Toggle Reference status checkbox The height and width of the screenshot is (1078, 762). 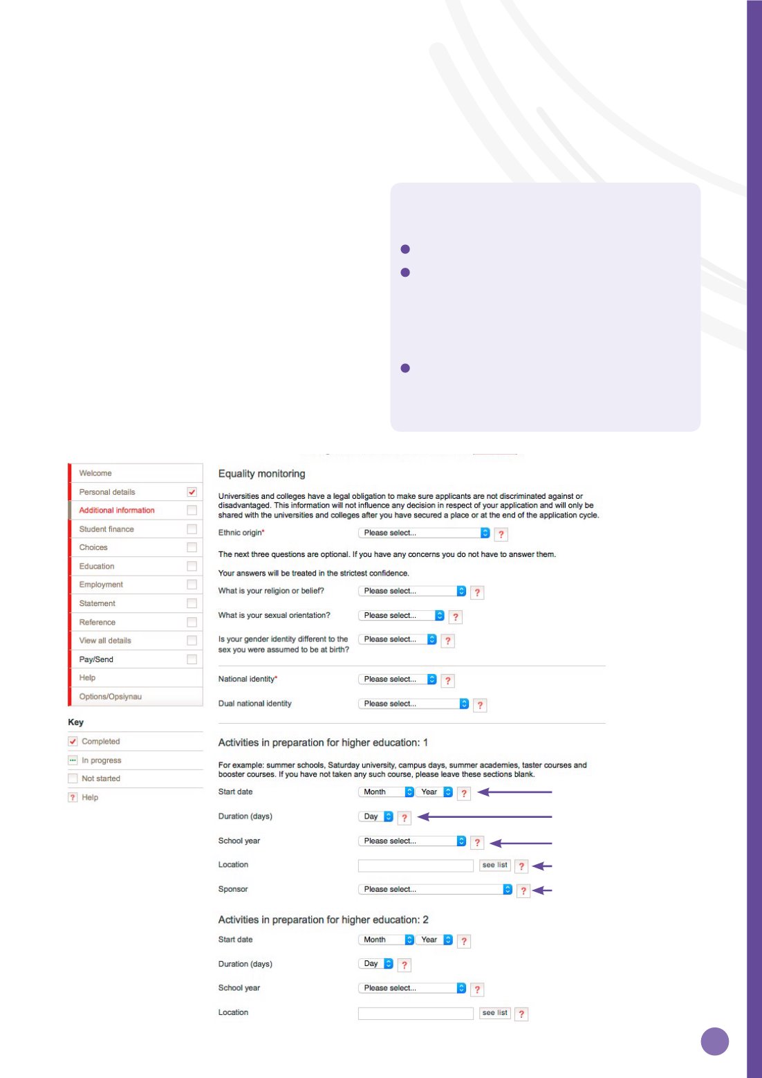[192, 622]
